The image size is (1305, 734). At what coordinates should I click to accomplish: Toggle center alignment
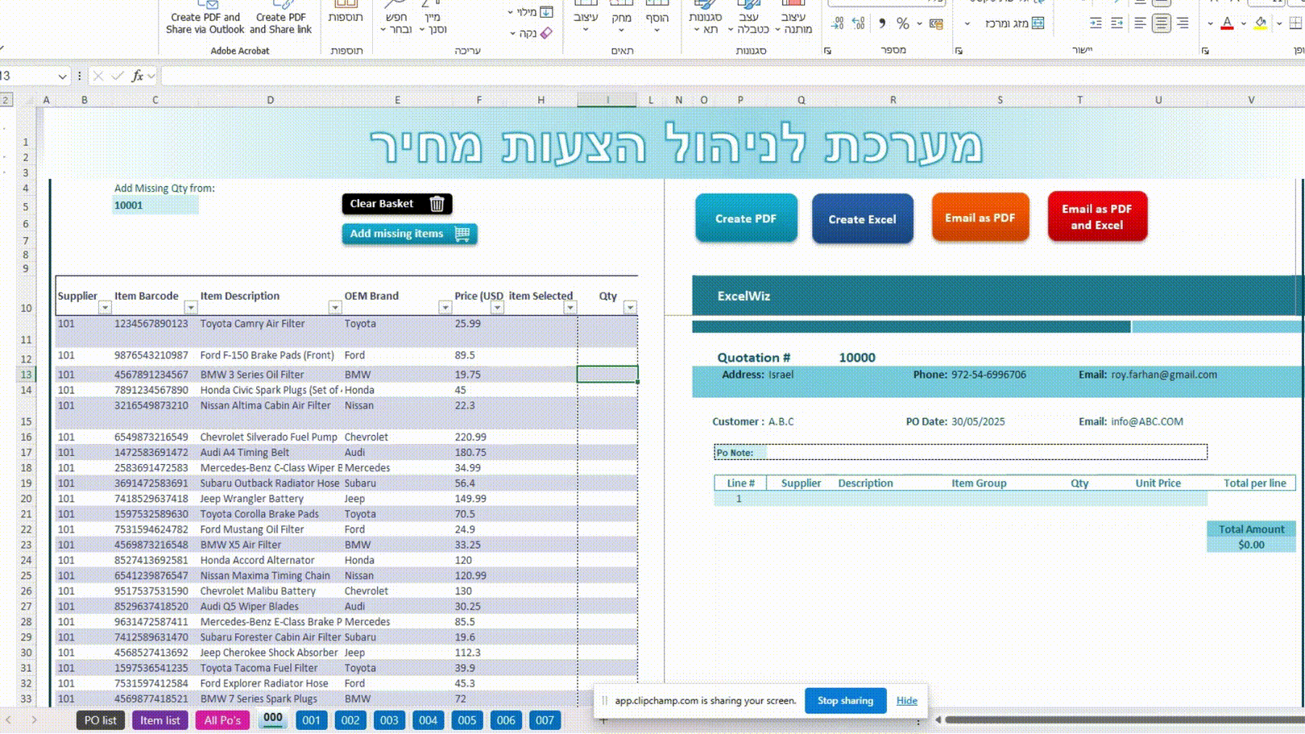pos(1161,23)
